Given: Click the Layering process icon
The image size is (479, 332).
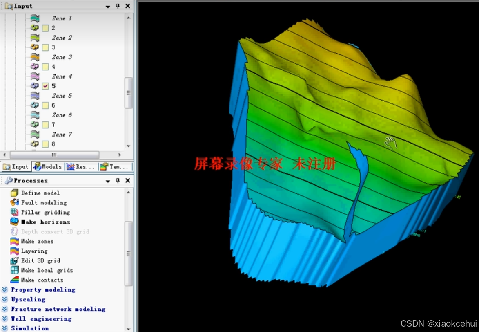Looking at the screenshot, I should pos(14,251).
